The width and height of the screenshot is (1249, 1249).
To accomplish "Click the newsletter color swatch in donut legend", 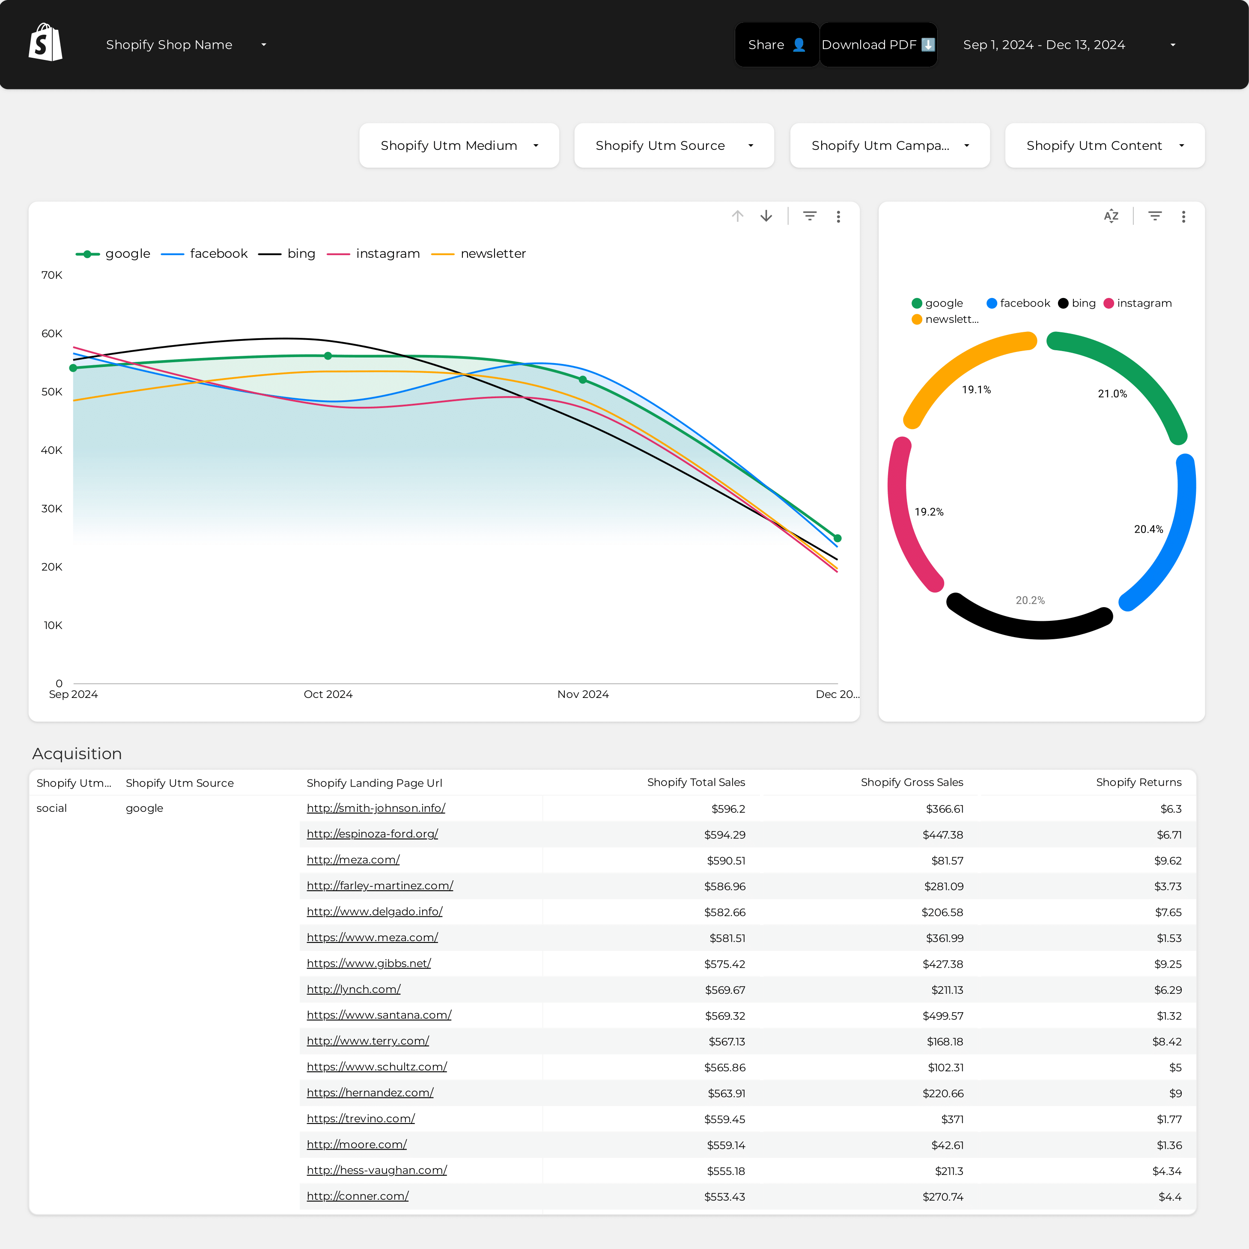I will (x=917, y=319).
